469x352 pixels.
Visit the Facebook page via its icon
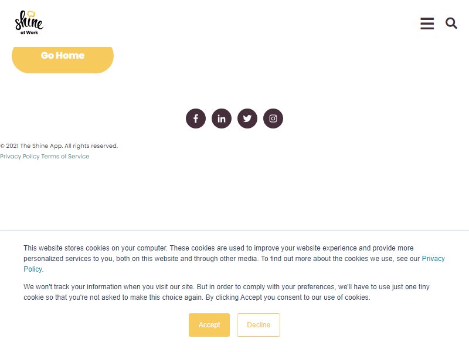coord(196,119)
